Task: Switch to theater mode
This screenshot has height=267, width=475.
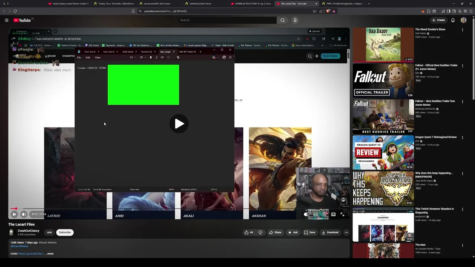Action: tap(333, 214)
